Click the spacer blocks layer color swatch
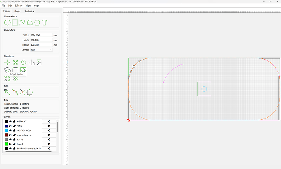This screenshot has width=281, height=169. pos(6,135)
